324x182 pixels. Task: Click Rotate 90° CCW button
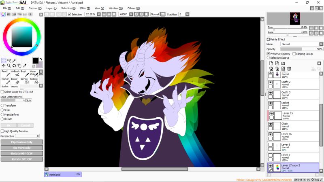[22, 154]
